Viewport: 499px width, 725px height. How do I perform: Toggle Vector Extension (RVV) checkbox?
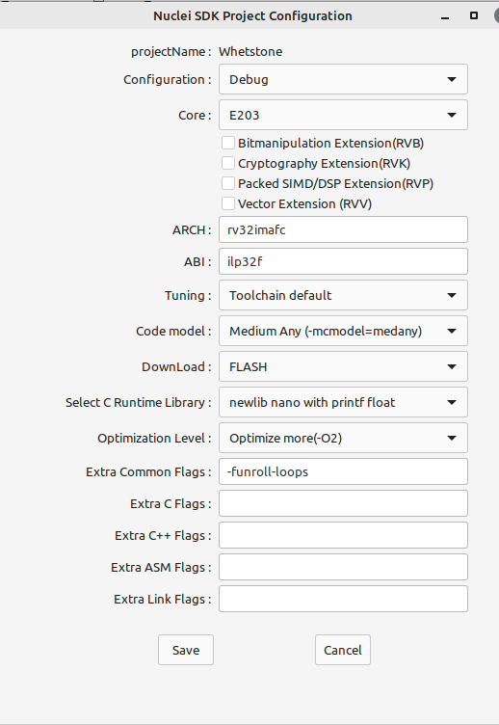tap(228, 204)
